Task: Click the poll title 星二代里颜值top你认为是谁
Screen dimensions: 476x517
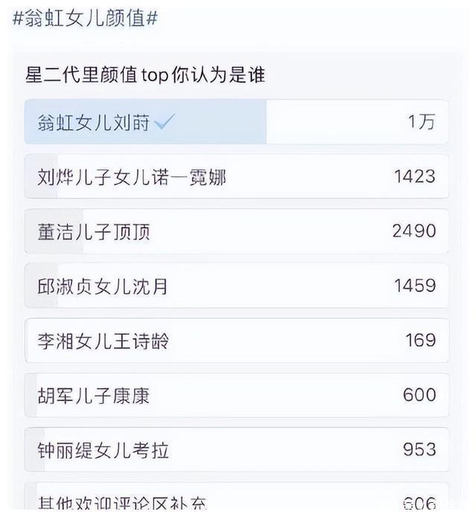Action: [145, 75]
